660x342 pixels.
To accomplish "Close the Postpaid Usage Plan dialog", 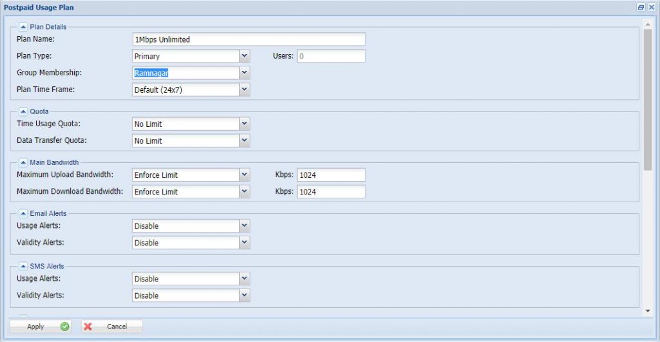I will (651, 7).
